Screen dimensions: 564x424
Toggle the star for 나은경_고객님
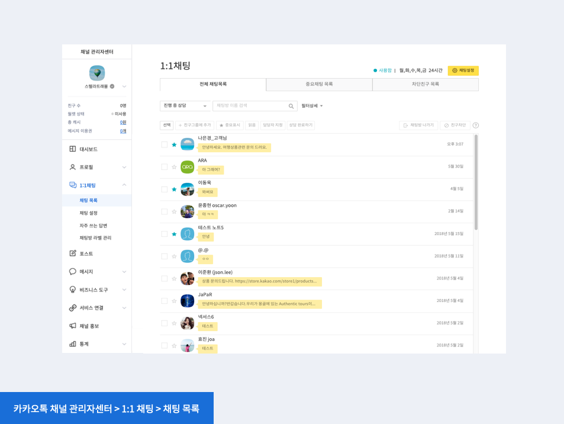click(x=174, y=144)
